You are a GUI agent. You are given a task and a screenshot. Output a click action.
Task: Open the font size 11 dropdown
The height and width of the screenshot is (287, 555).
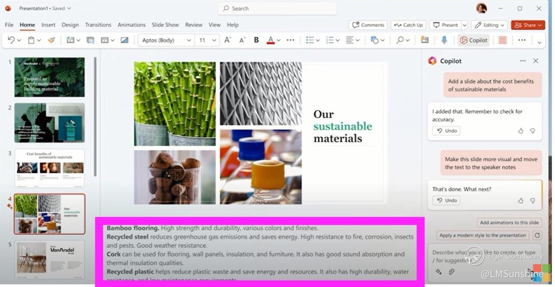click(x=207, y=40)
